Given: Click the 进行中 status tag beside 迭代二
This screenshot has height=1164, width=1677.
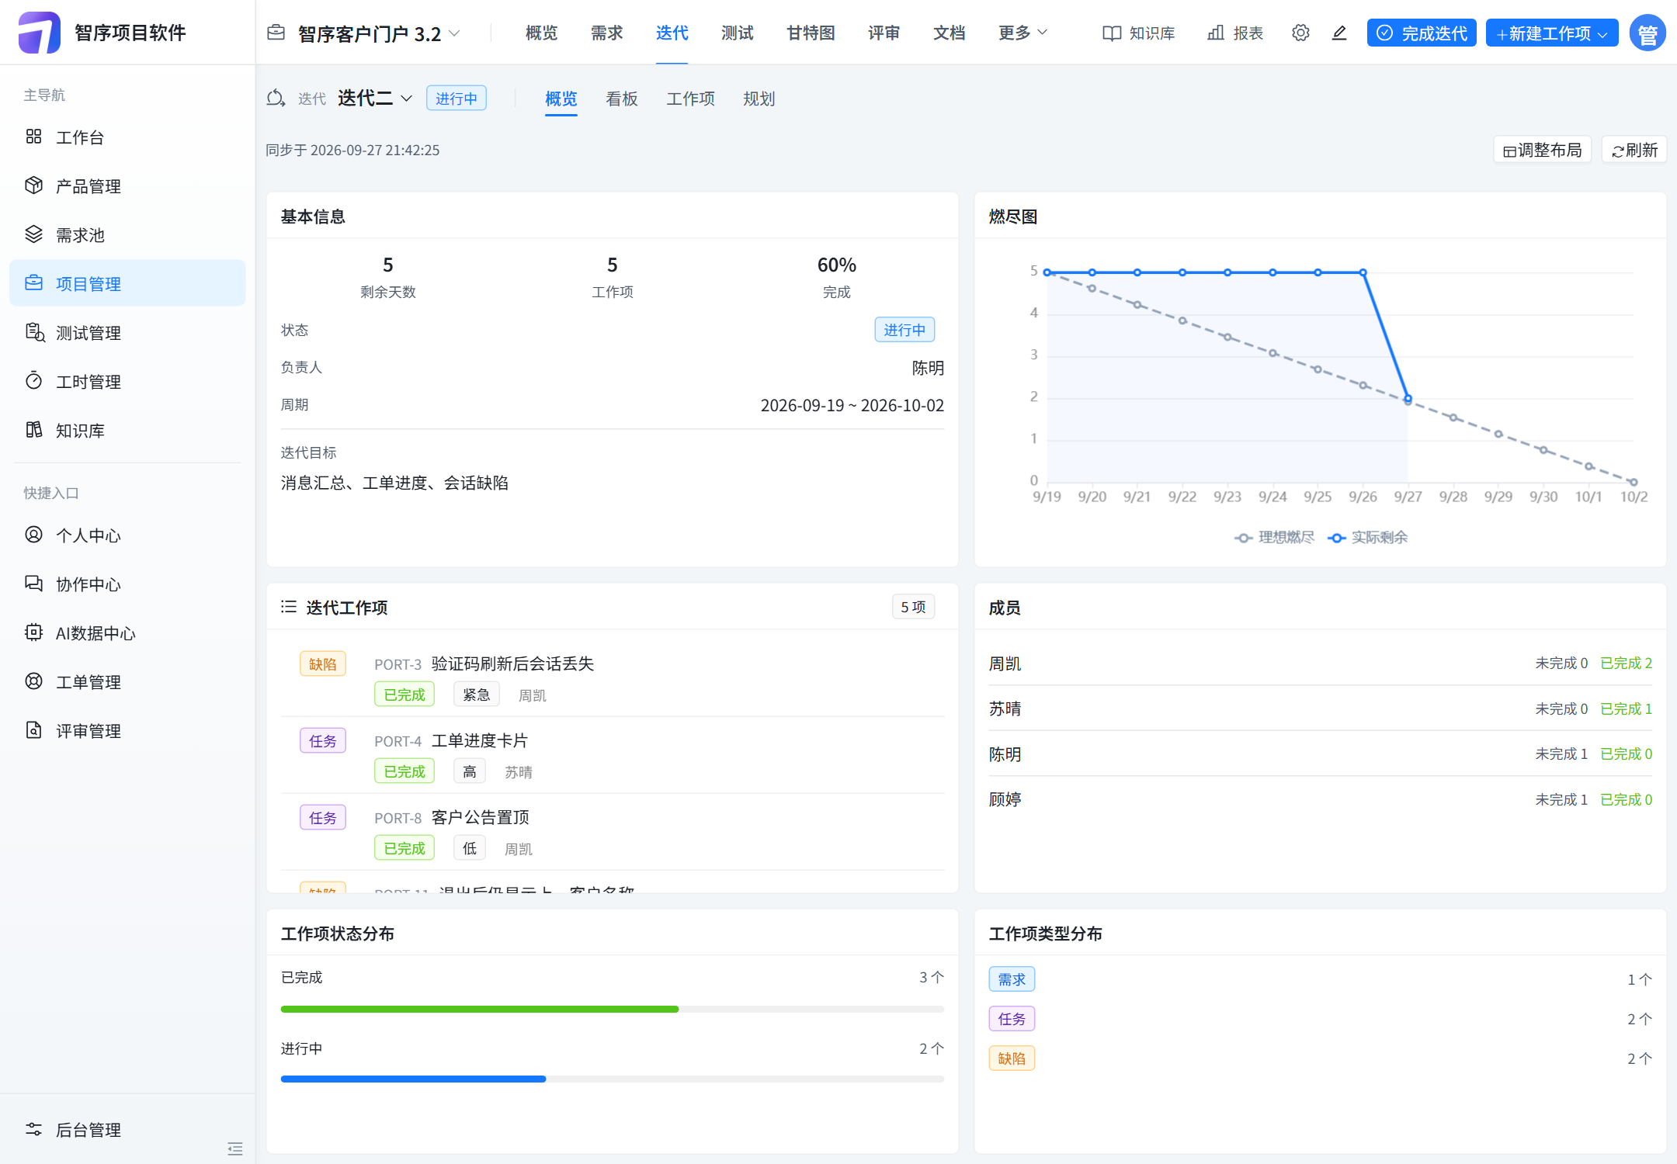Looking at the screenshot, I should coord(457,99).
